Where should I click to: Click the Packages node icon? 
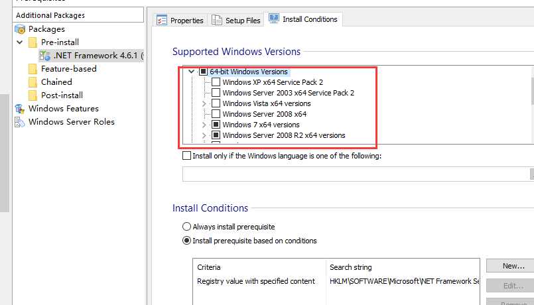tap(20, 29)
